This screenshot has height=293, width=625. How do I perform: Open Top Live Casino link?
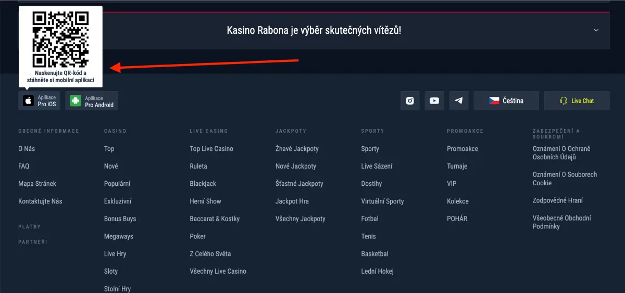click(x=211, y=149)
